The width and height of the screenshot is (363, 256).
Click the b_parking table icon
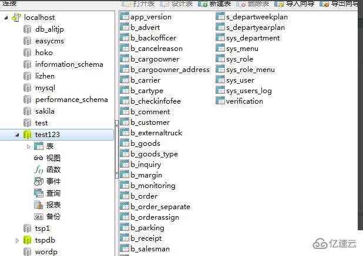(125, 228)
